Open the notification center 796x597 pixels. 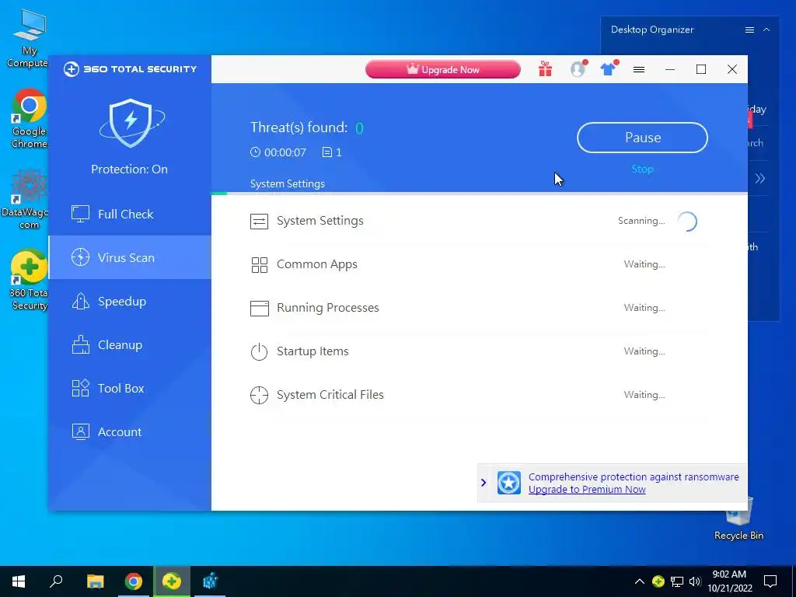[x=770, y=581]
